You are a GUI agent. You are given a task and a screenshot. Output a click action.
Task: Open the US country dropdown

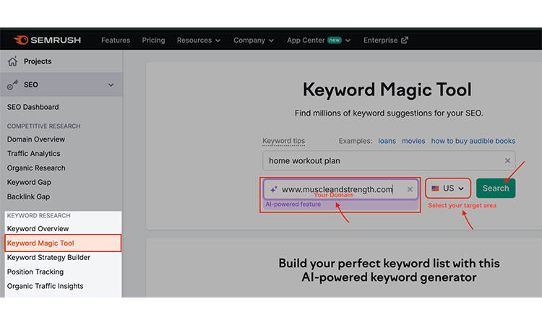pyautogui.click(x=448, y=188)
